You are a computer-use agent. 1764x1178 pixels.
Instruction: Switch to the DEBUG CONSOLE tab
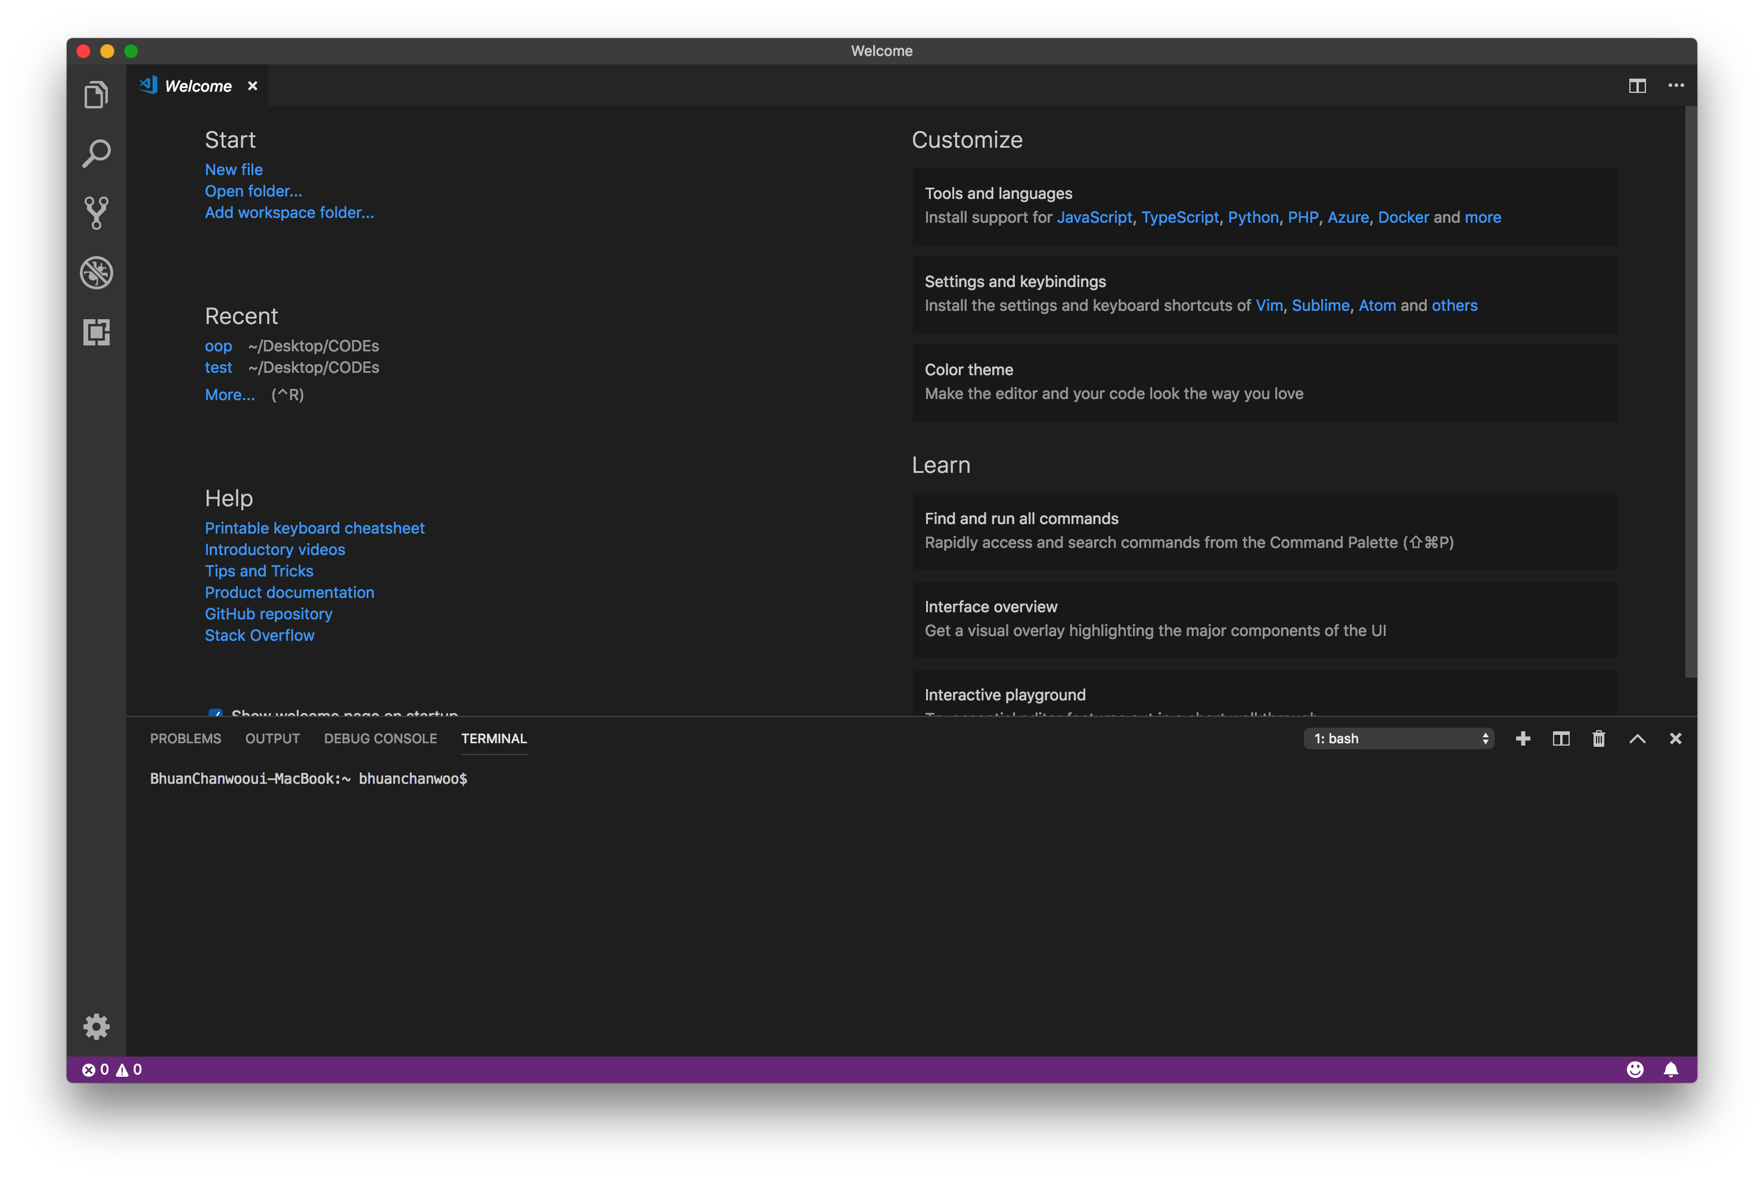click(380, 738)
